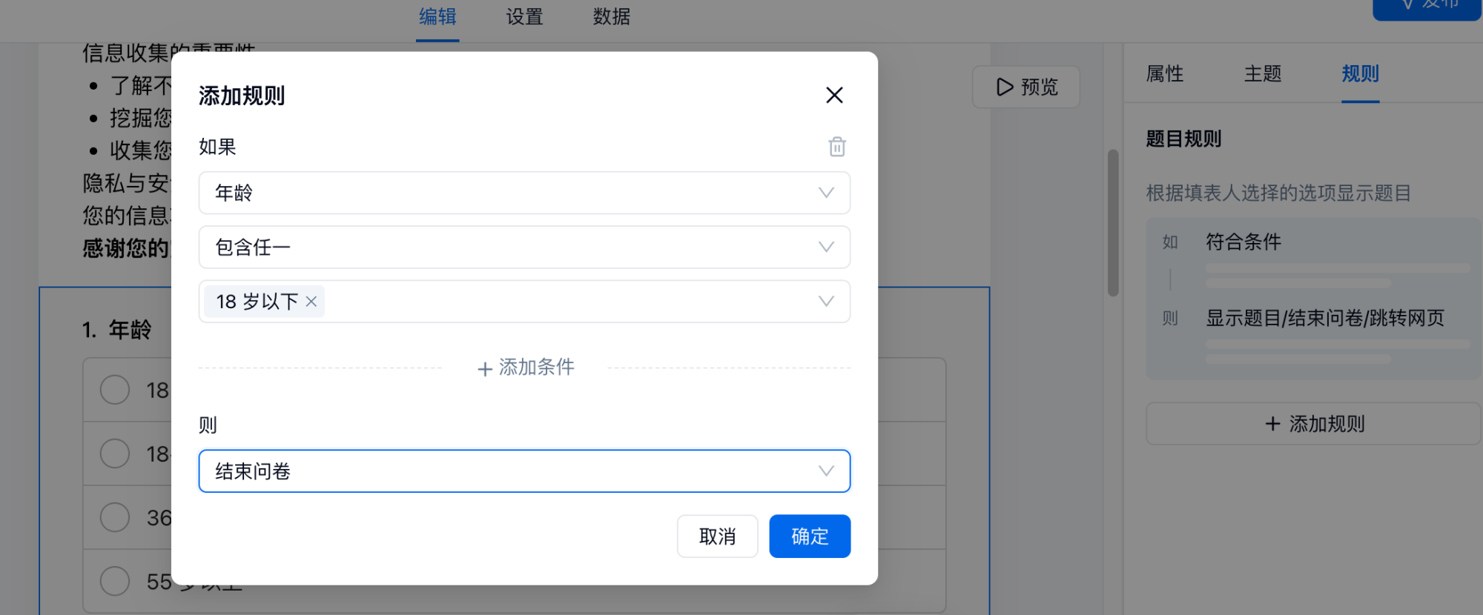Switch to the 属性 panel tab

click(1164, 73)
